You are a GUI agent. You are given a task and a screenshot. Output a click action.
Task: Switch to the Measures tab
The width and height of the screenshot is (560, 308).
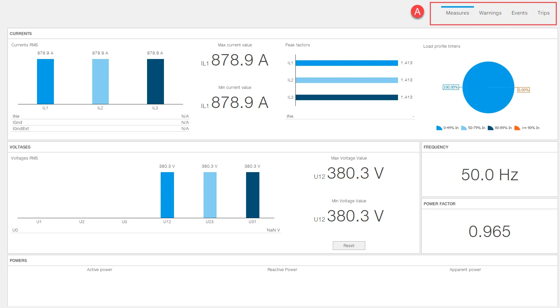[457, 13]
